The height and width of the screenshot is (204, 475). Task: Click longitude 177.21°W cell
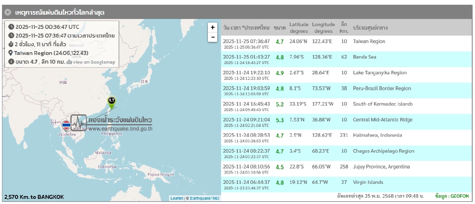[323, 104]
